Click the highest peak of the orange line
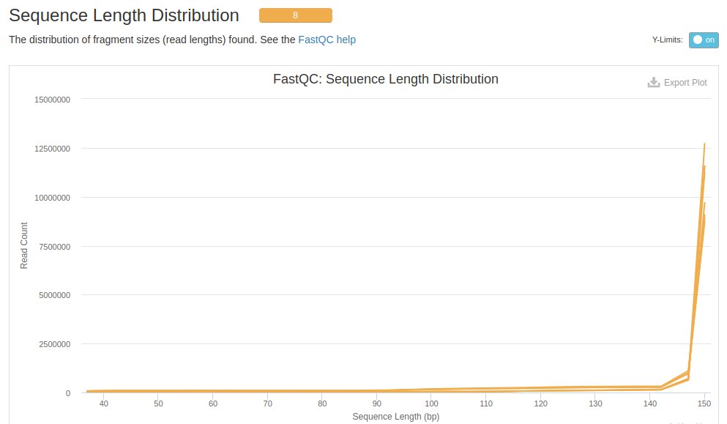 click(x=704, y=144)
